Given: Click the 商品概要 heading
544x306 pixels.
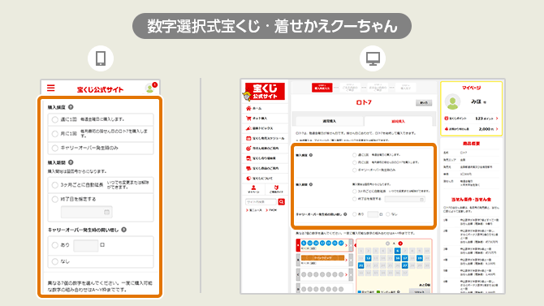Looking at the screenshot, I should (471, 144).
